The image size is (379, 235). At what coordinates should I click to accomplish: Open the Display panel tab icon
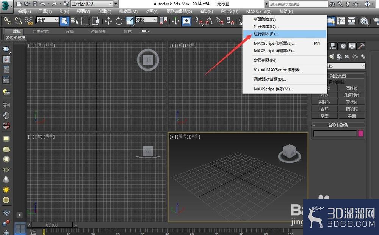352,46
